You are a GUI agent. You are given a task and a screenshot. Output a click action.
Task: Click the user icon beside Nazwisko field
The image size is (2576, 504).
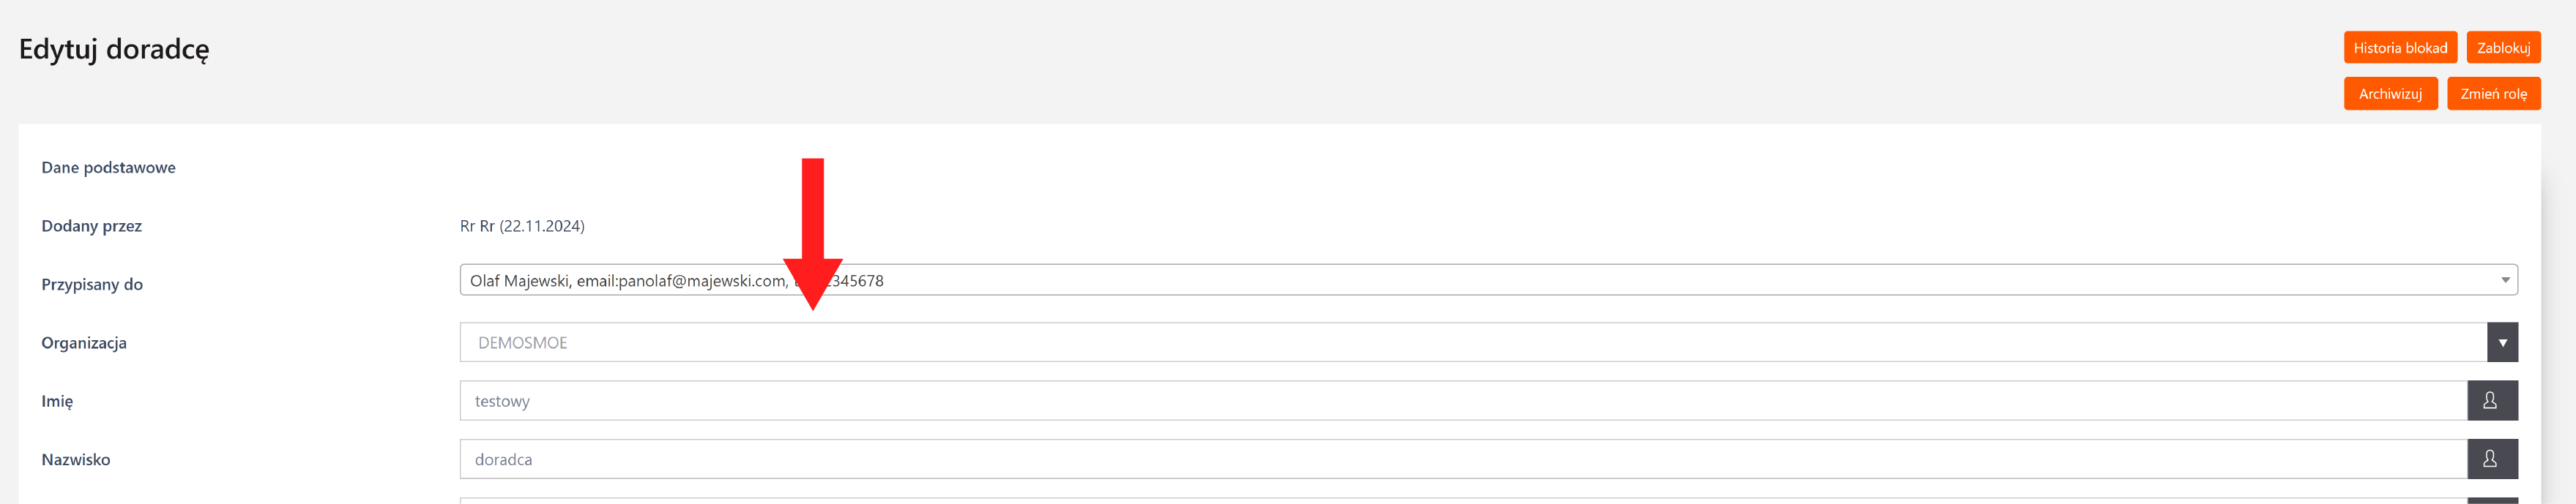(x=2491, y=459)
